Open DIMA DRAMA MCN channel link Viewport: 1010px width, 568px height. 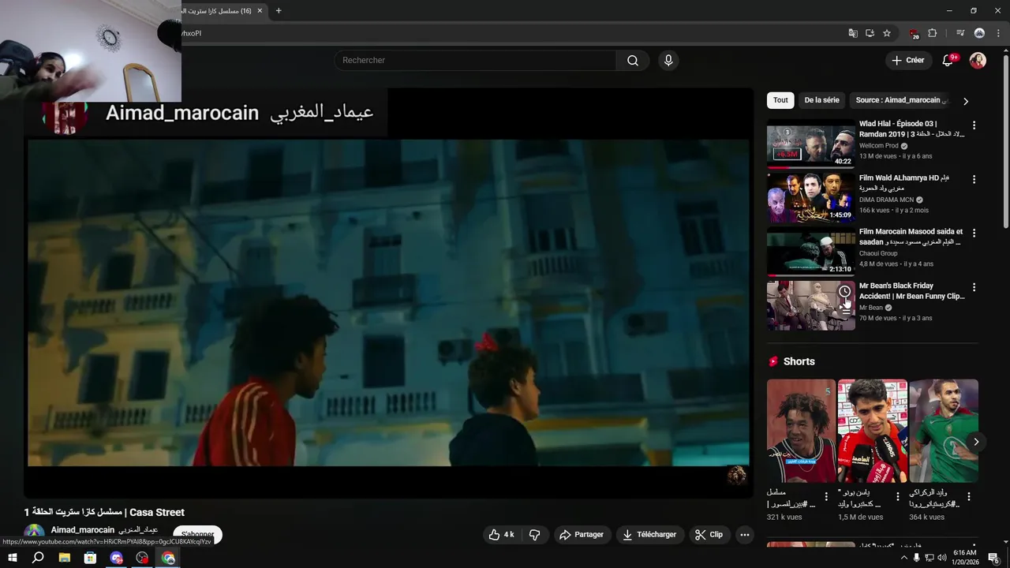click(x=886, y=200)
